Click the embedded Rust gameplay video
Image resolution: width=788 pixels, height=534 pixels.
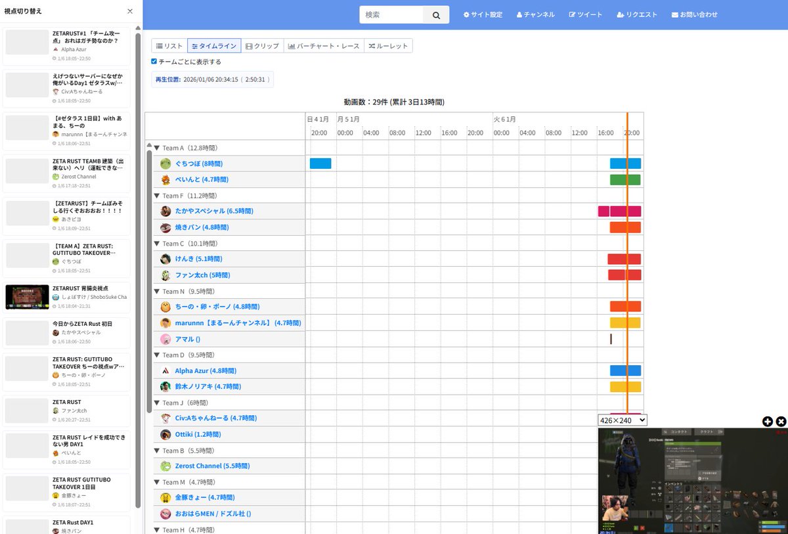click(x=693, y=481)
